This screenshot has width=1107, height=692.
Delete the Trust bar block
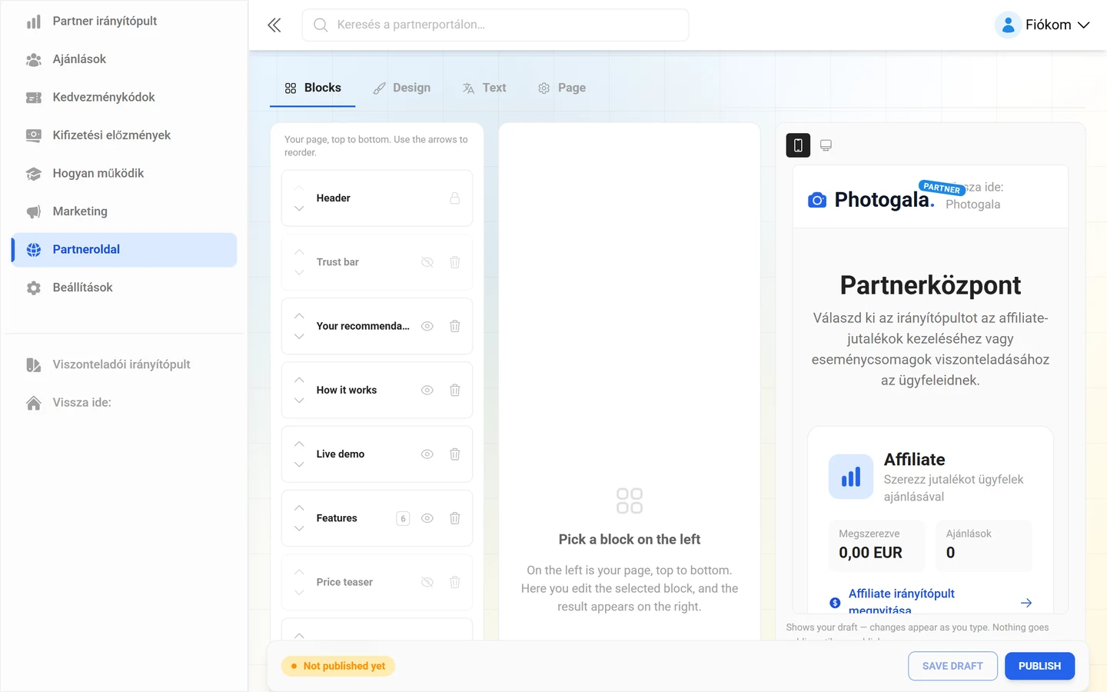click(x=455, y=262)
